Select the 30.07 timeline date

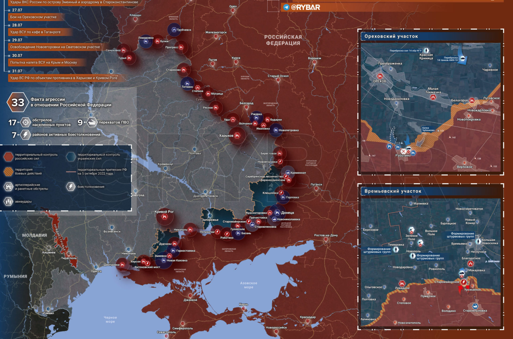(x=17, y=56)
